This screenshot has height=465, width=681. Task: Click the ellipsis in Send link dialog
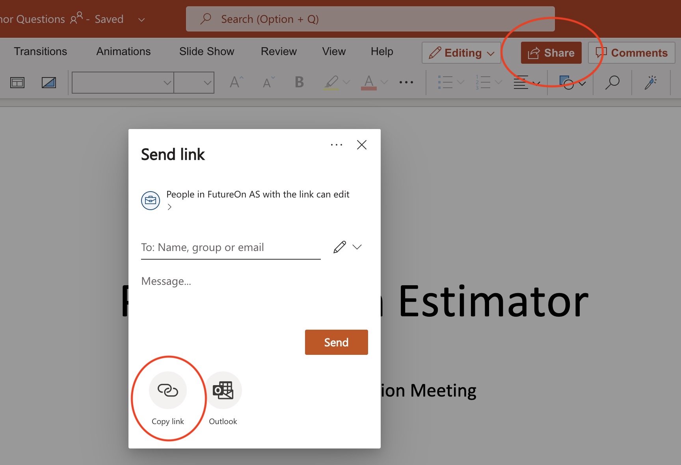pyautogui.click(x=337, y=145)
